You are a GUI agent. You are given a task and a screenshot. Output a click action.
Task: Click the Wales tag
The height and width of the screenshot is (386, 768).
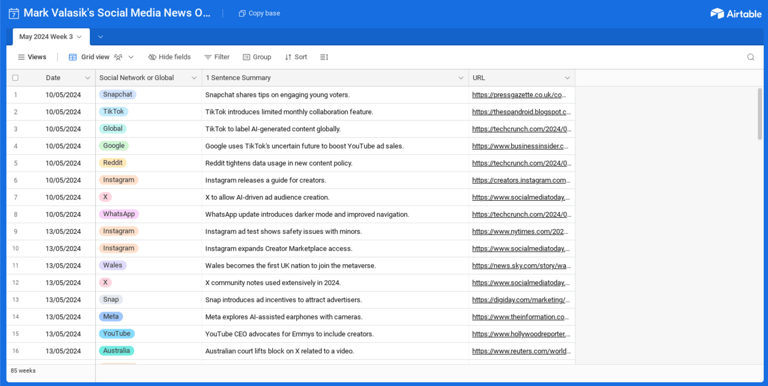pos(113,265)
